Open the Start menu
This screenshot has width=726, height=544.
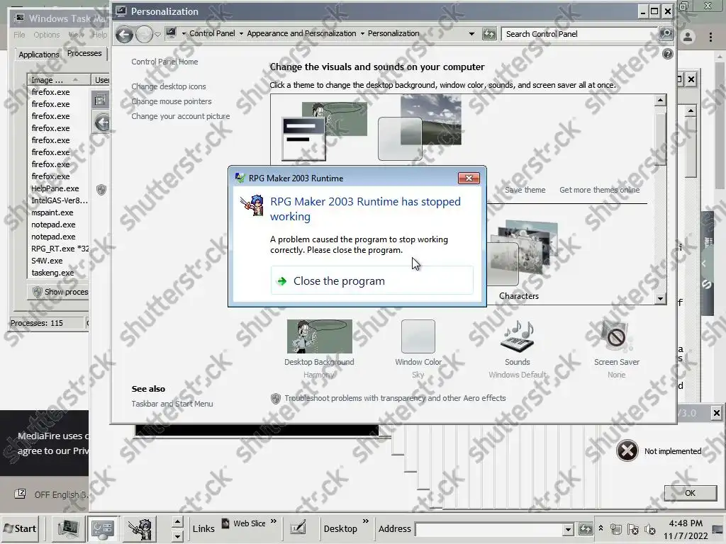click(x=21, y=528)
